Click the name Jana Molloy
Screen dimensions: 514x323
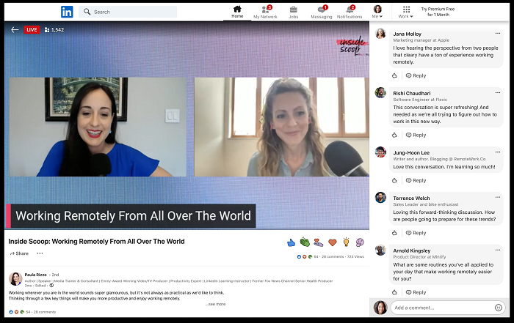[407, 34]
